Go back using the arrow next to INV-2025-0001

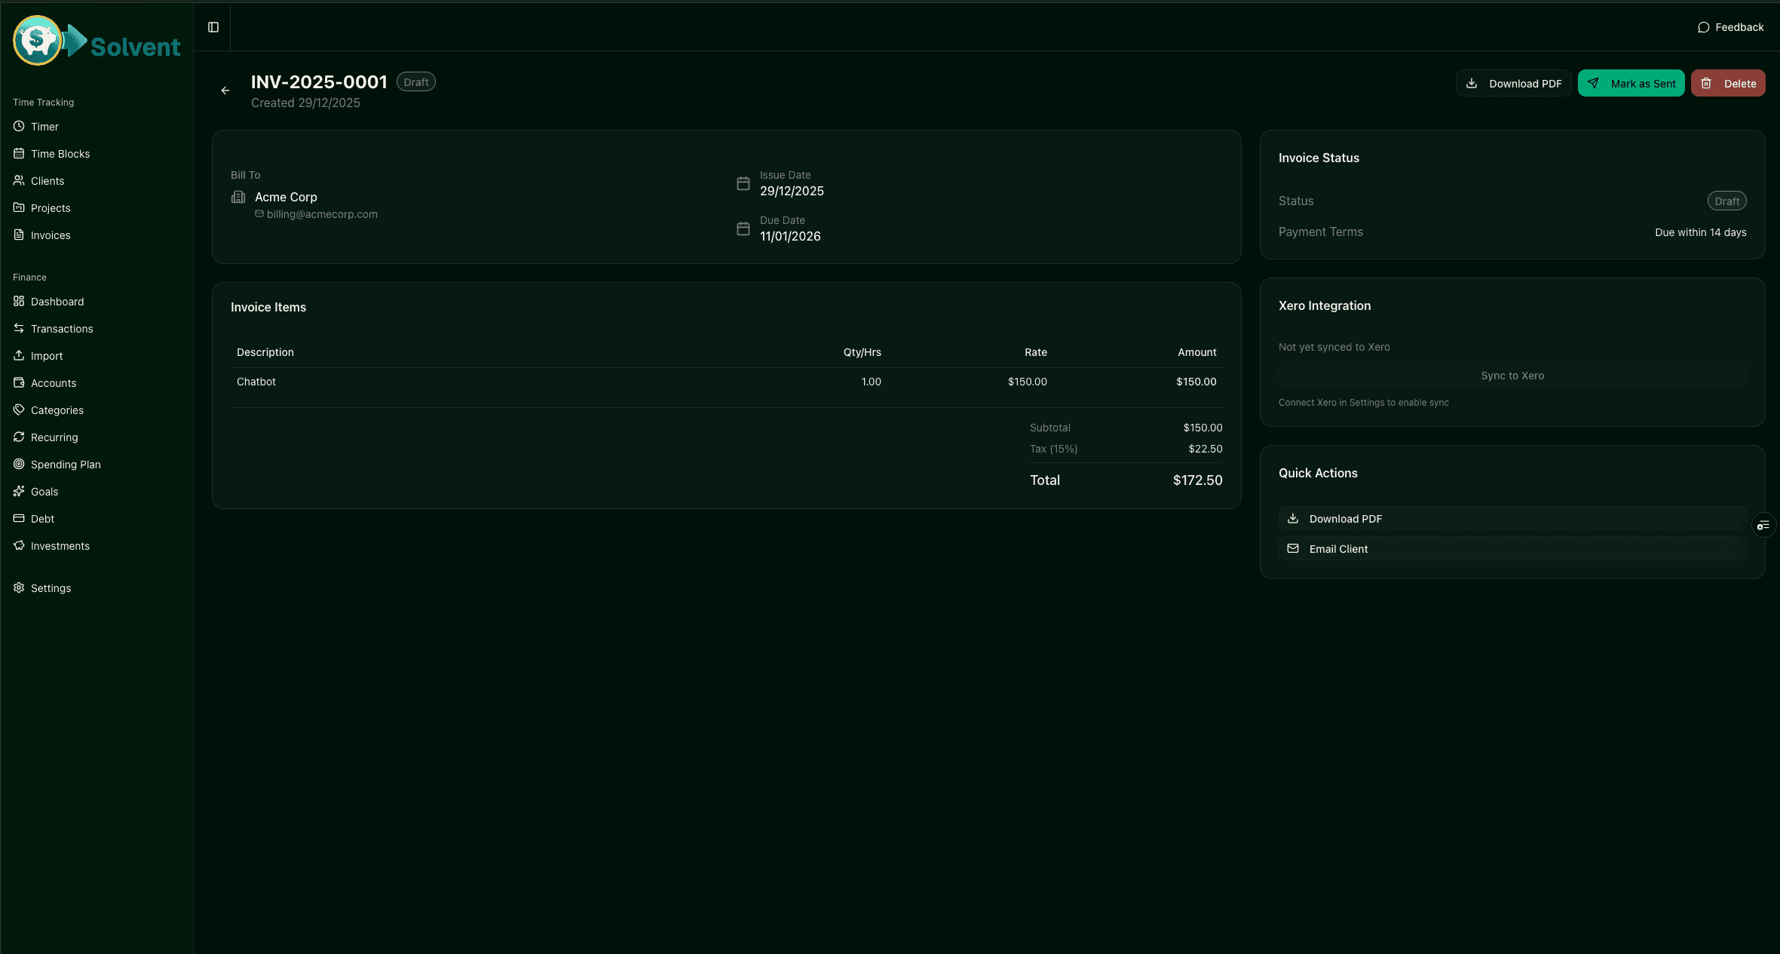(x=224, y=90)
